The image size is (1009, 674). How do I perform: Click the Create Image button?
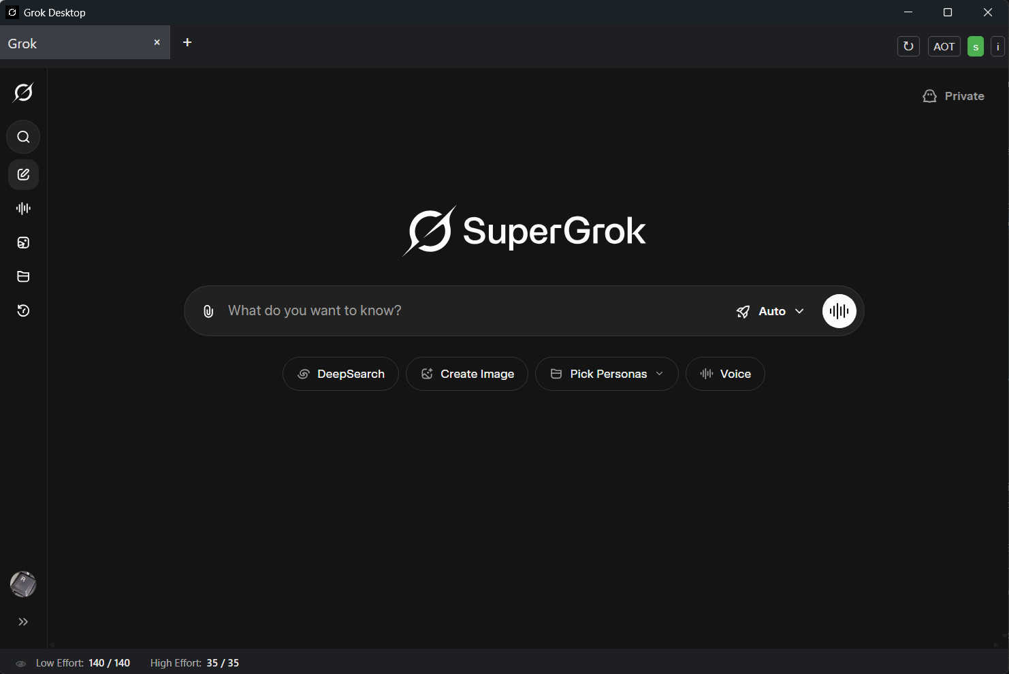pos(467,374)
